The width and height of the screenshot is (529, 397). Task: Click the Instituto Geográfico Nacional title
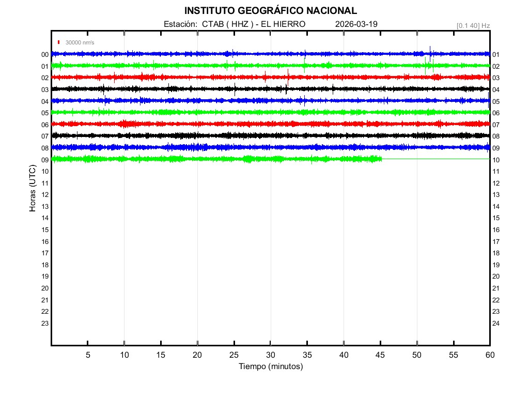pyautogui.click(x=270, y=11)
